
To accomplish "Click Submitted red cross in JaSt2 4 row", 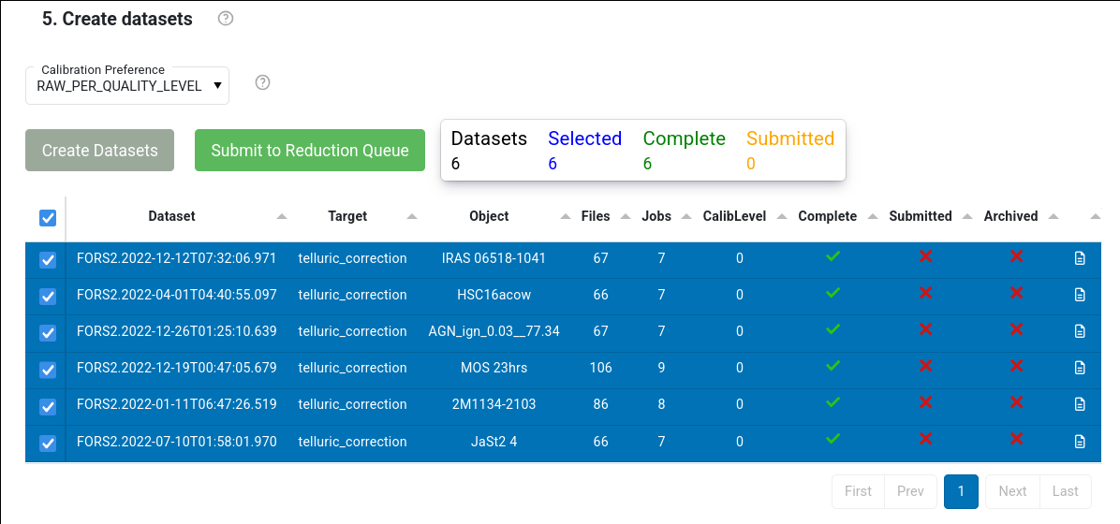I will pyautogui.click(x=925, y=438).
